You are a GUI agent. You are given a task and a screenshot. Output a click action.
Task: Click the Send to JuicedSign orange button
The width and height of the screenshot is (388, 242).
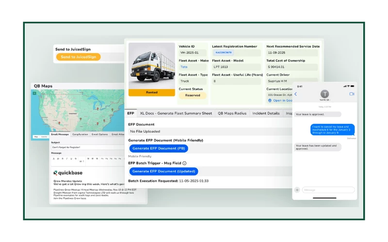pyautogui.click(x=78, y=57)
